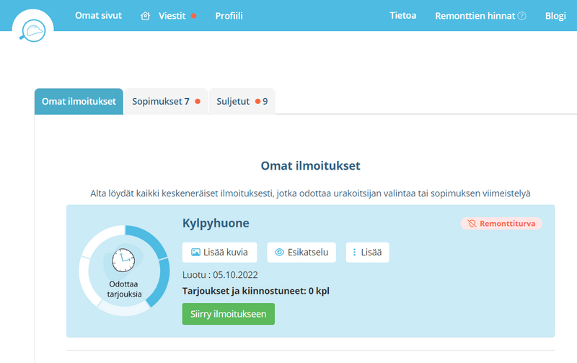The height and width of the screenshot is (363, 577).
Task: Click the Tarjoukset ja kiinnostuneet: 0 kpl text
Action: click(x=256, y=291)
